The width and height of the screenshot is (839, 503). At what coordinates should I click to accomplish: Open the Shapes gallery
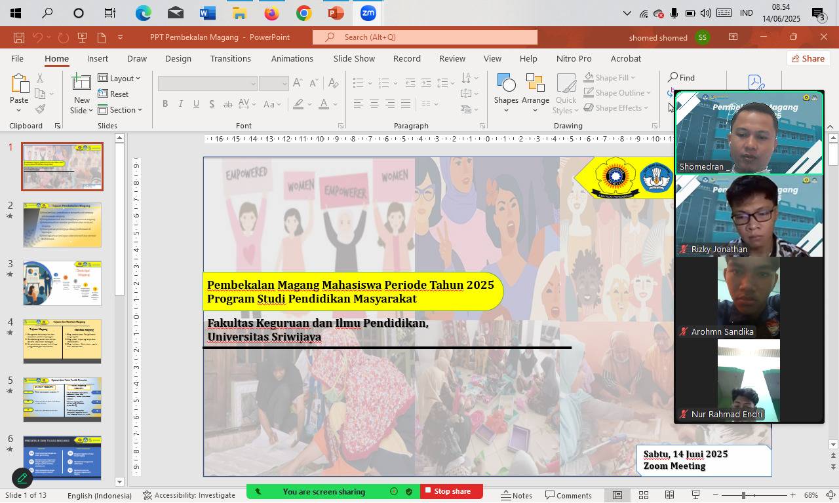[506, 93]
